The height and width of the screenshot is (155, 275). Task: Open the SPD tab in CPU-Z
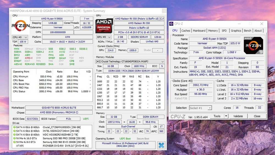[x=224, y=31]
